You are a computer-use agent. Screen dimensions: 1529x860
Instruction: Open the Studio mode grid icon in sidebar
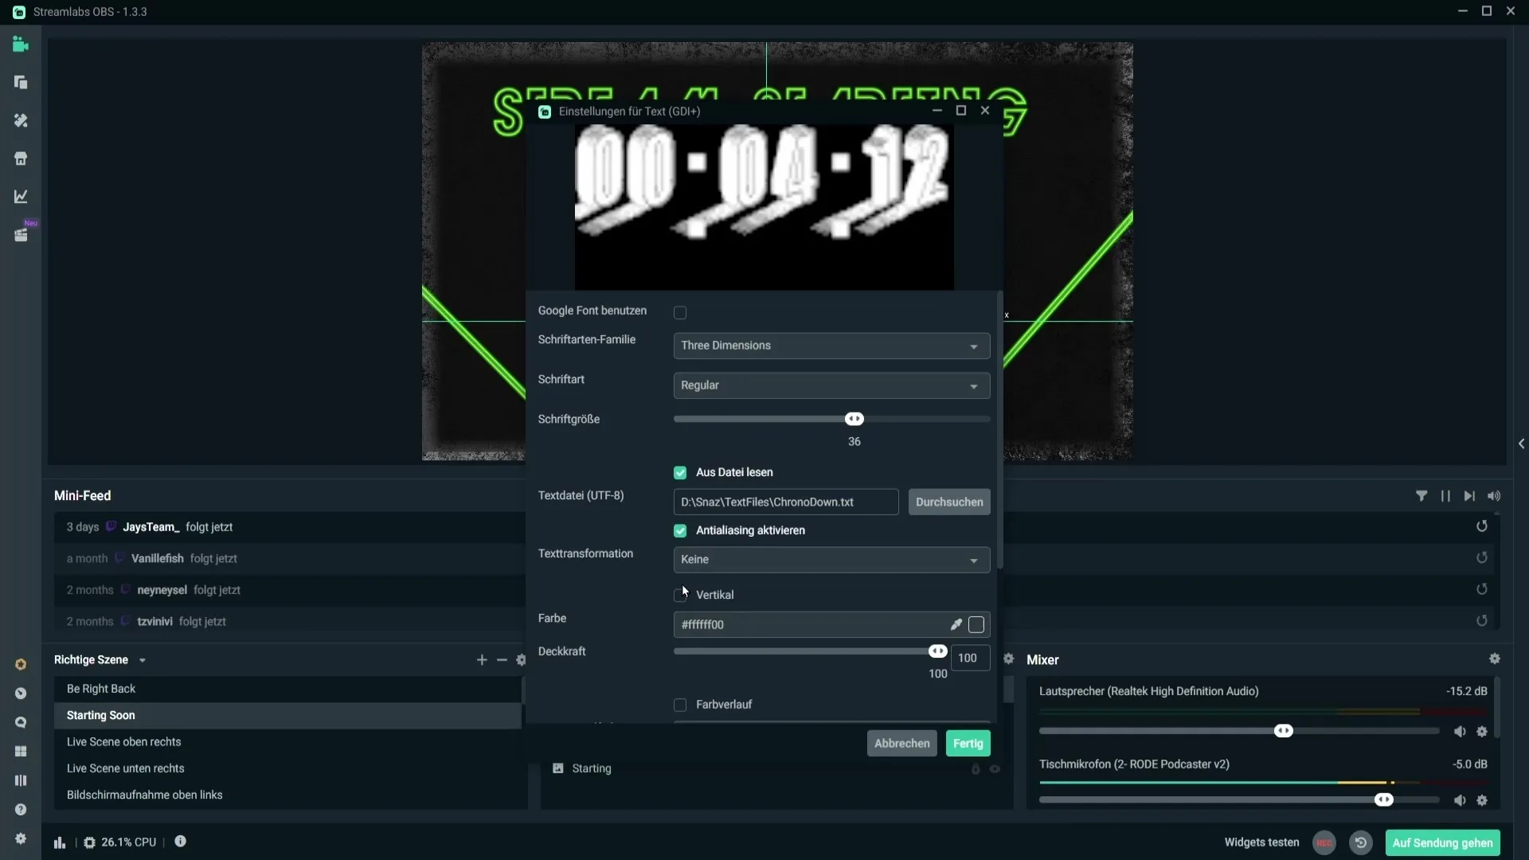[x=21, y=752]
